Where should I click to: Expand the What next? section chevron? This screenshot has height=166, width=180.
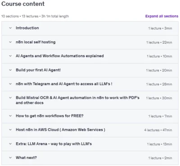(10, 157)
